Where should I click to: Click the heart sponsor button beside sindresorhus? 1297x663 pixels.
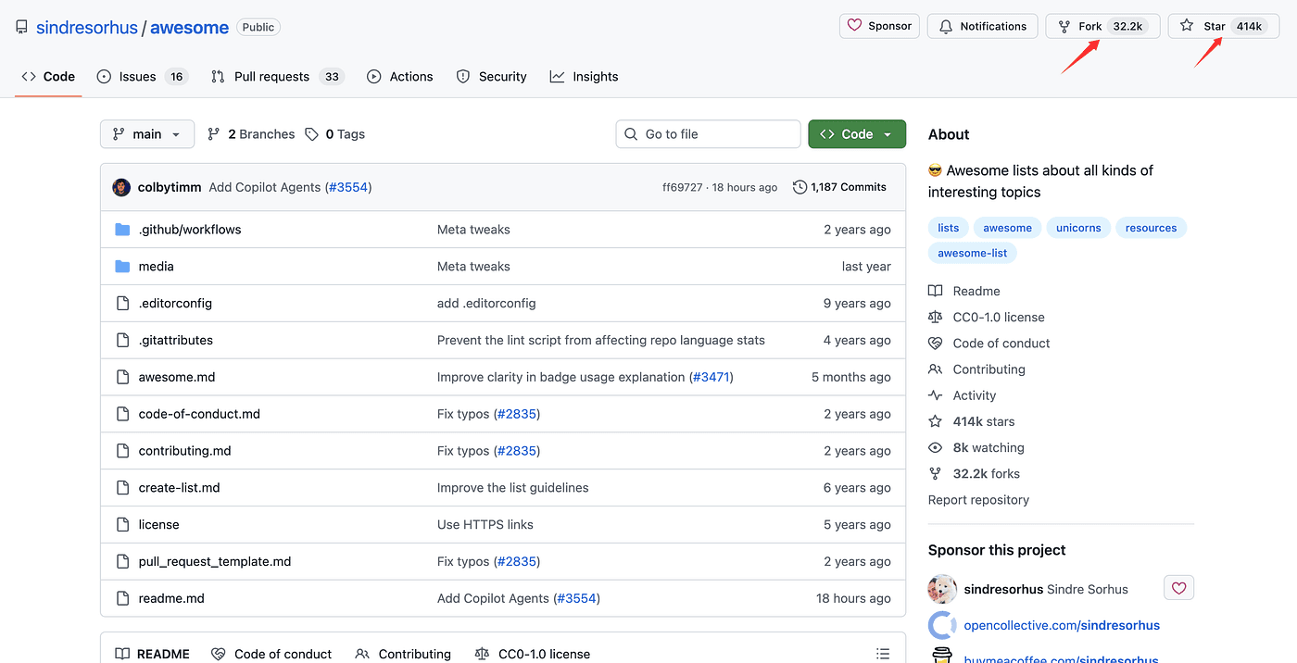point(1178,588)
